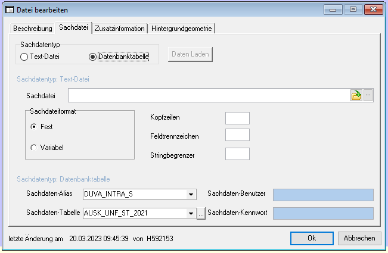This screenshot has height=253, width=388.
Task: Select the Datenbanktabelle radio option
Action: click(x=92, y=57)
